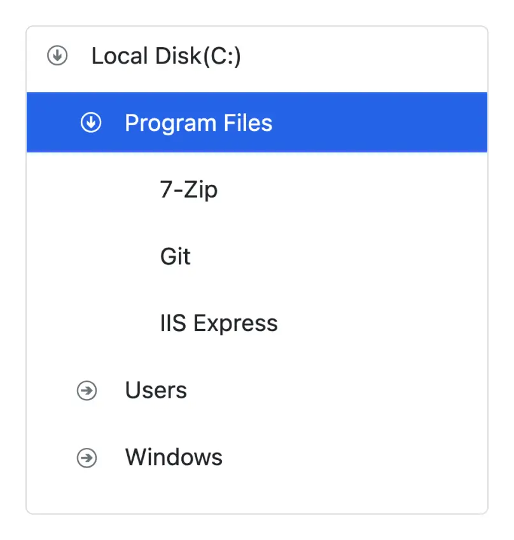The height and width of the screenshot is (540, 514).
Task: Click the expand arrow icon beside Windows
Action: [x=87, y=458]
